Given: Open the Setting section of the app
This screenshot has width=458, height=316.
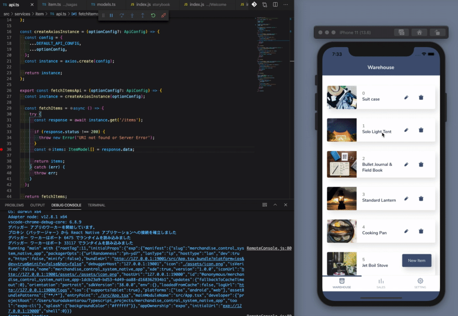Looking at the screenshot, I should pyautogui.click(x=420, y=281).
